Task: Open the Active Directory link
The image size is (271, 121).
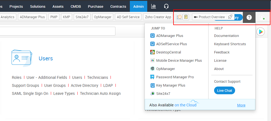Action: pyautogui.click(x=85, y=85)
